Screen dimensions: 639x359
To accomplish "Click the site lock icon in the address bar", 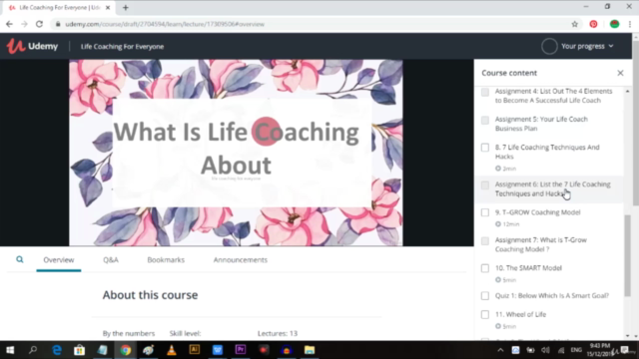I will (58, 24).
